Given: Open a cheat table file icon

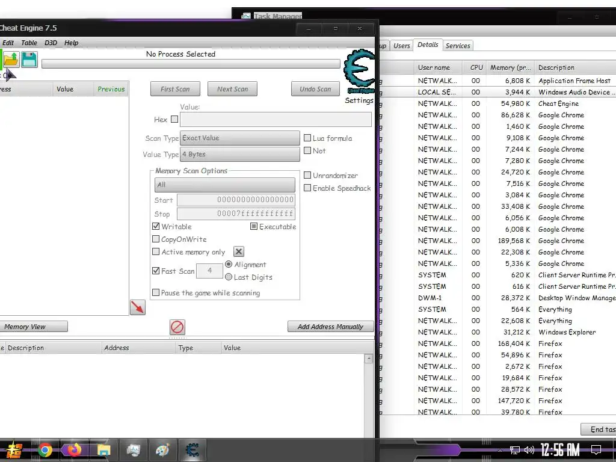Looking at the screenshot, I should [x=11, y=60].
